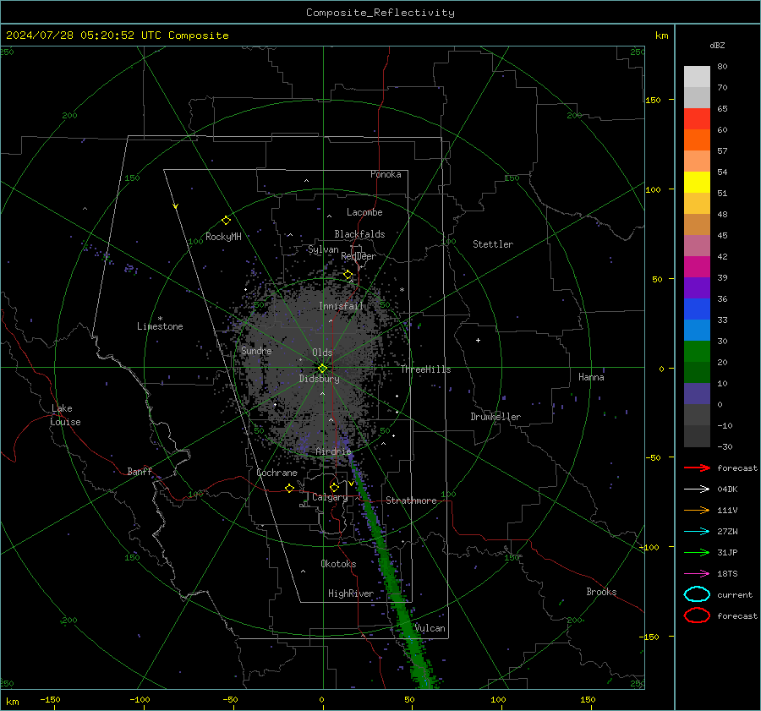This screenshot has height=711, width=761.
Task: Click the orange 111V arrow icon
Action: coord(697,510)
